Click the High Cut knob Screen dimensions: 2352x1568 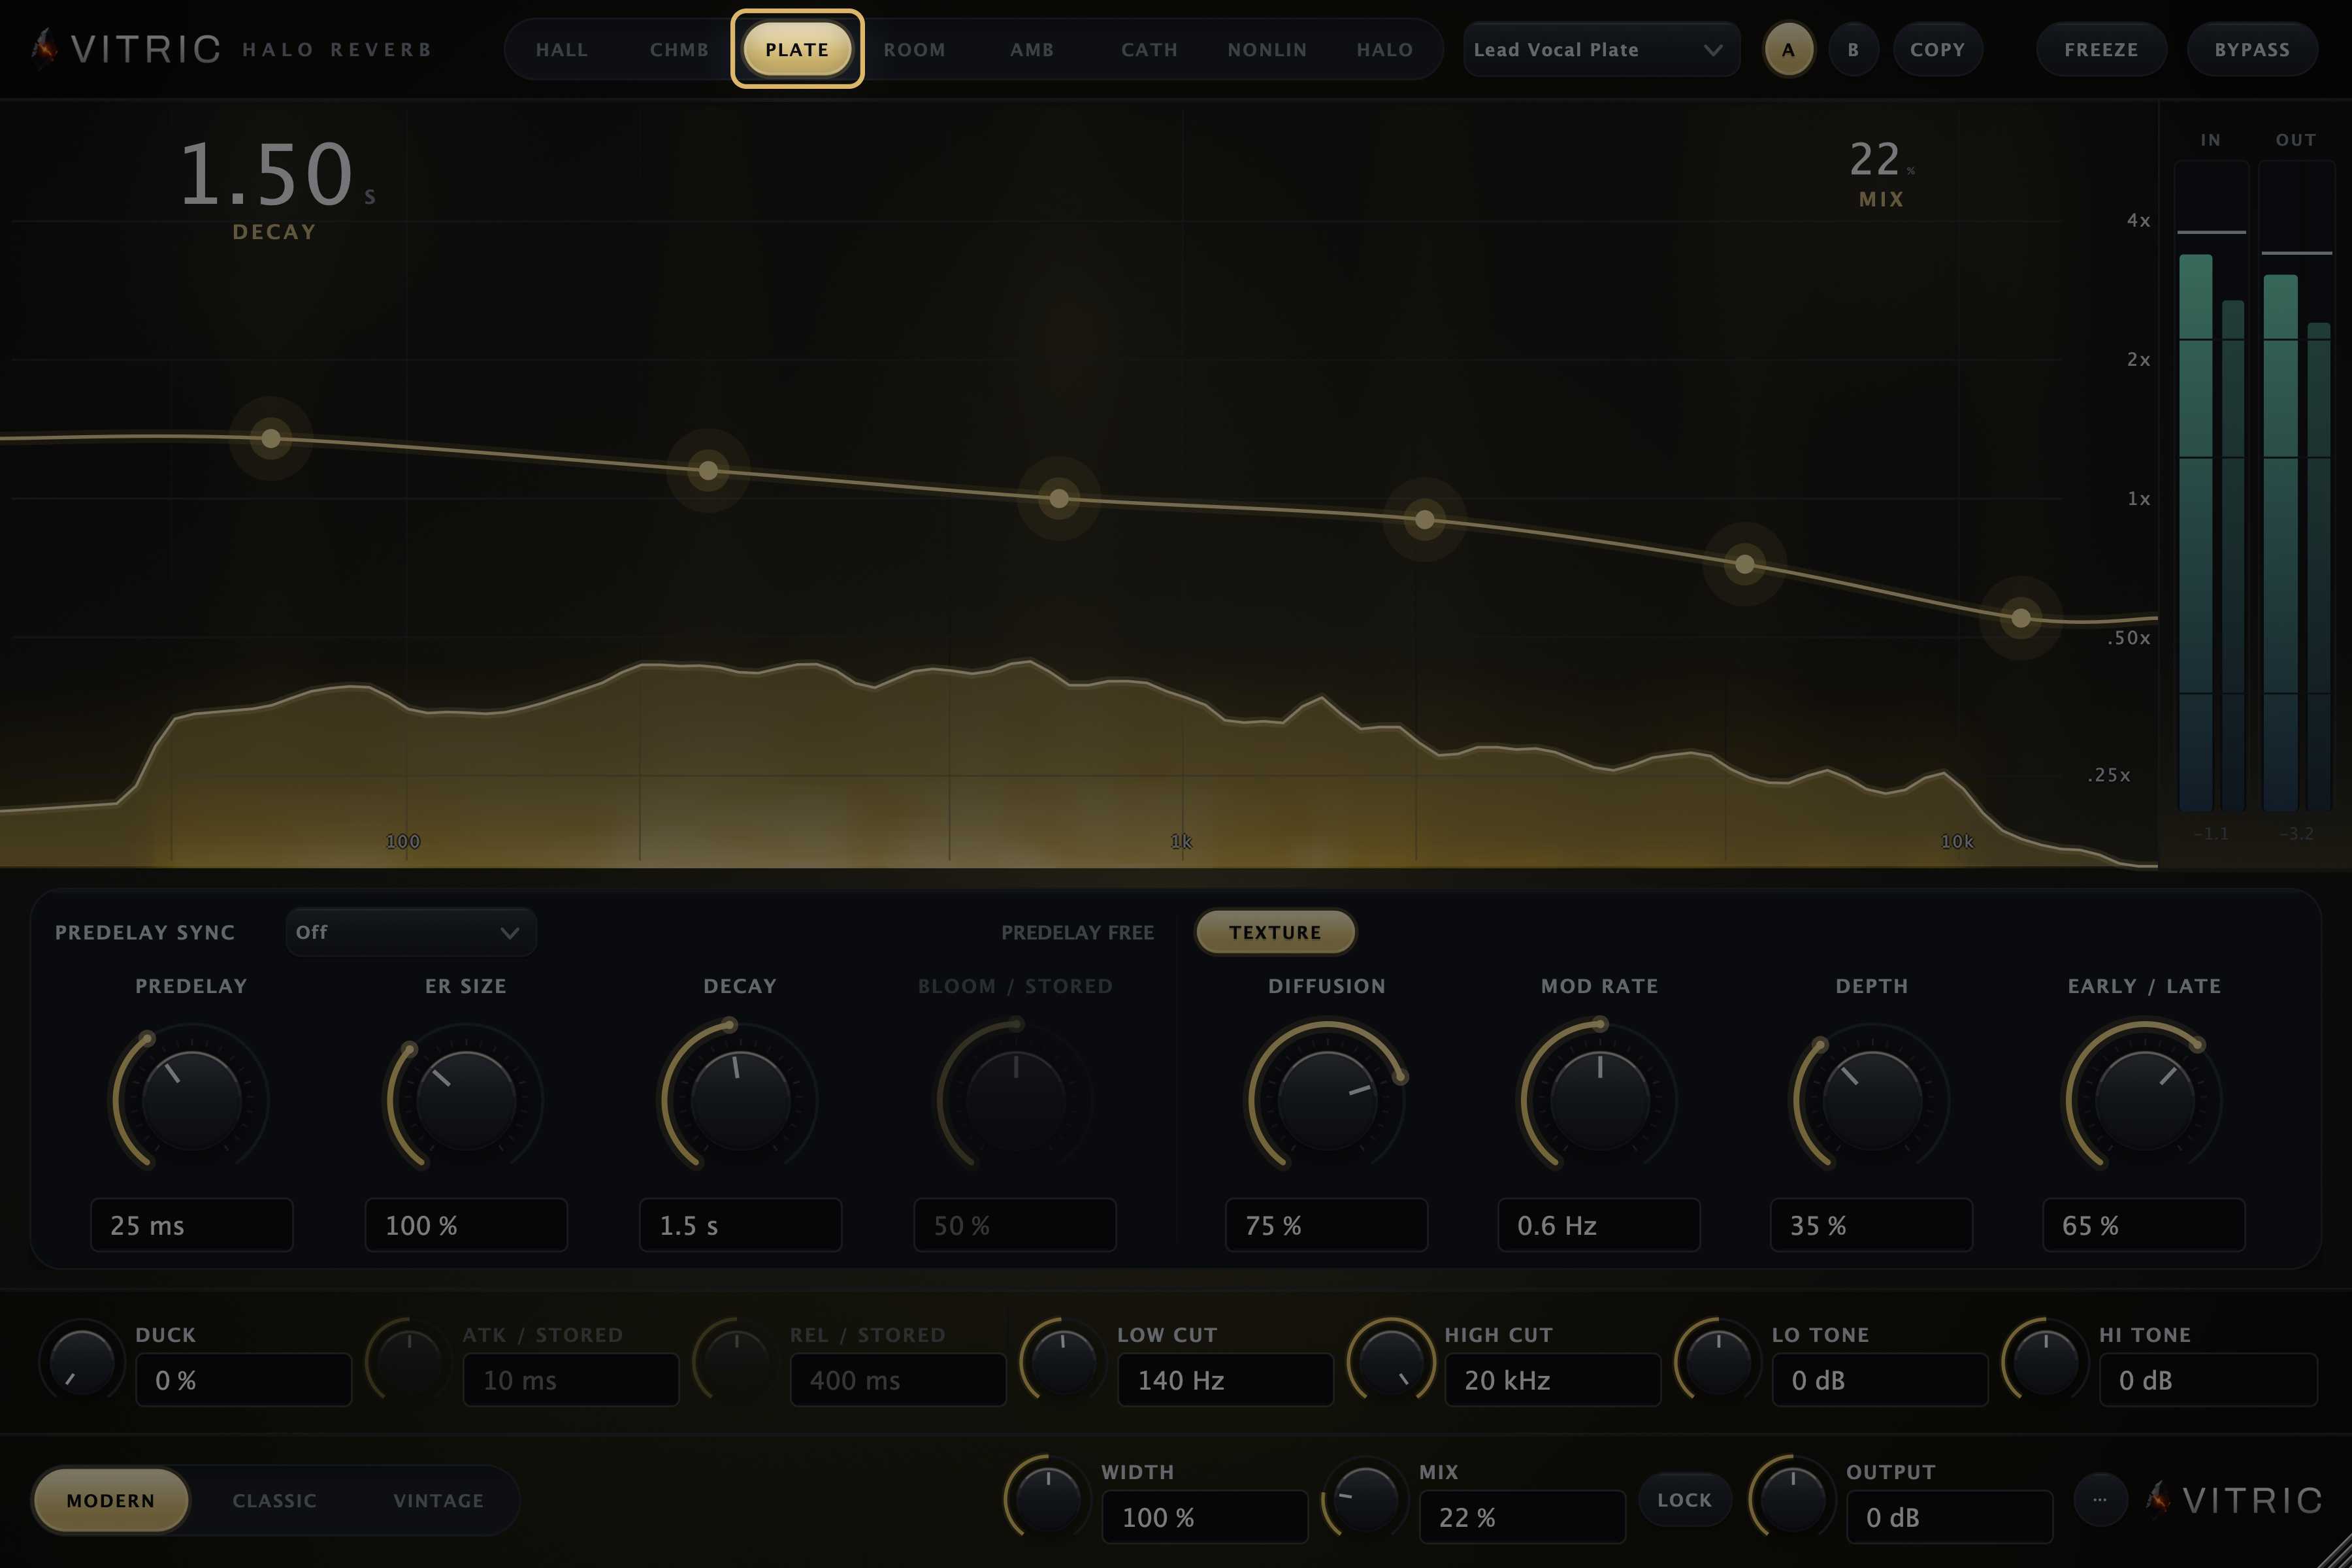(x=1391, y=1362)
